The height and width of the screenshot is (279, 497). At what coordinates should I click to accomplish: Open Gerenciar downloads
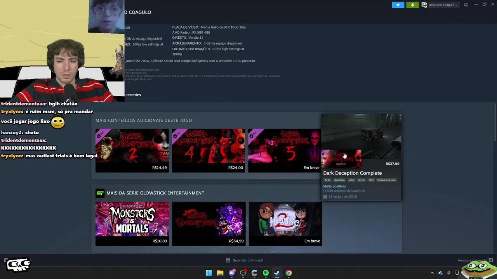(248, 260)
